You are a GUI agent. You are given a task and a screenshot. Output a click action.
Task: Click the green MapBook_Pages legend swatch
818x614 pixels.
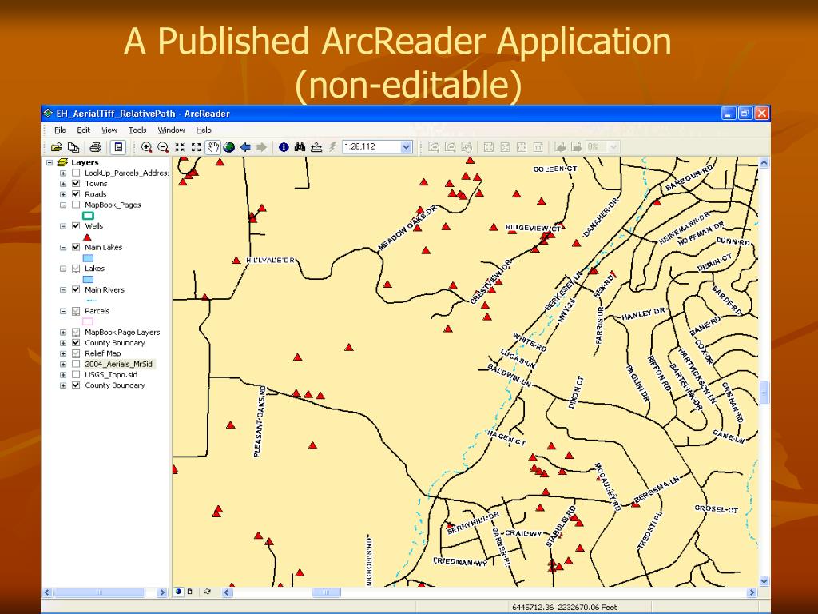coord(88,216)
